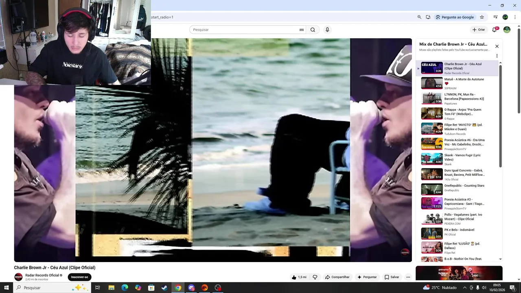521x293 pixels.
Task: Click the channel watermark on the video
Action: pyautogui.click(x=405, y=253)
